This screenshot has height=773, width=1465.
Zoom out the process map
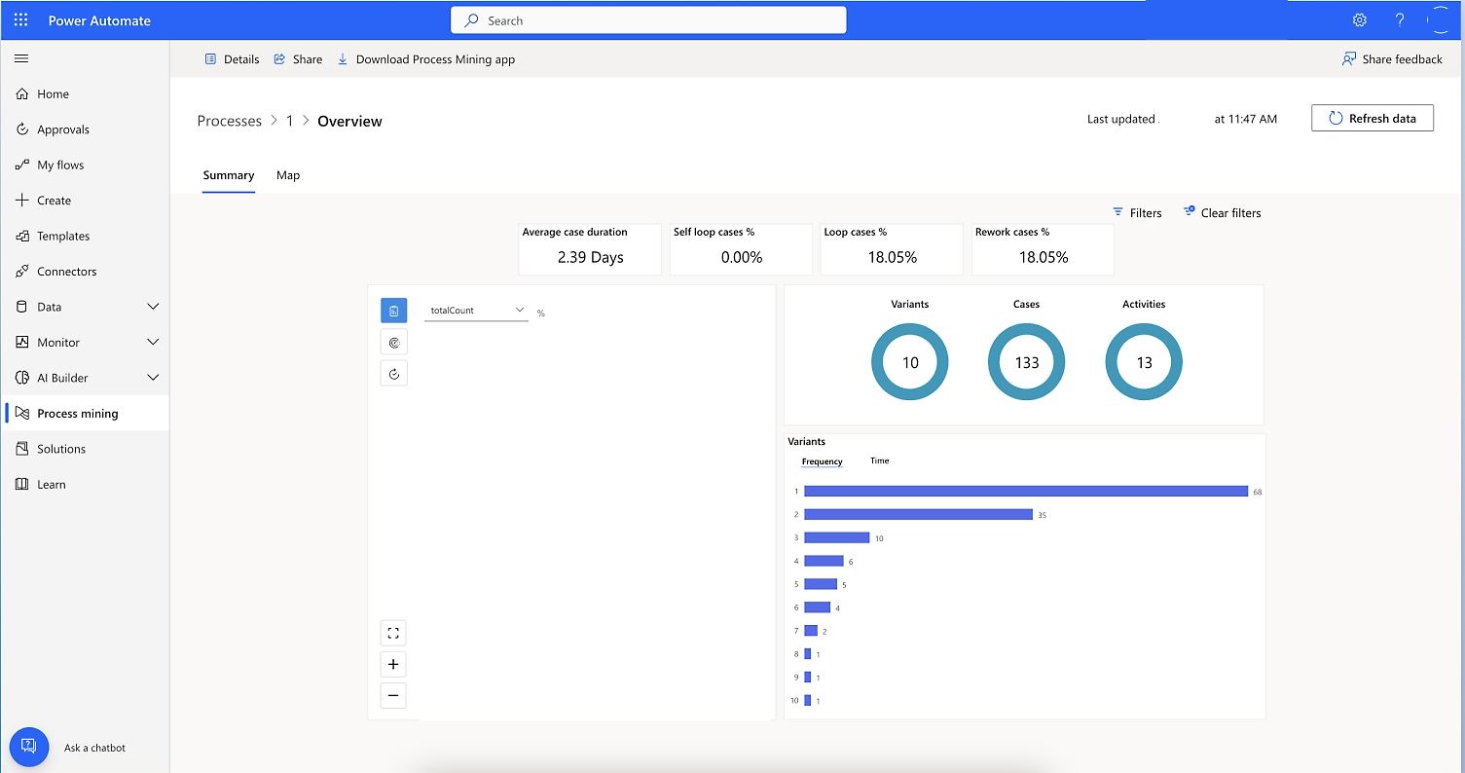click(393, 695)
